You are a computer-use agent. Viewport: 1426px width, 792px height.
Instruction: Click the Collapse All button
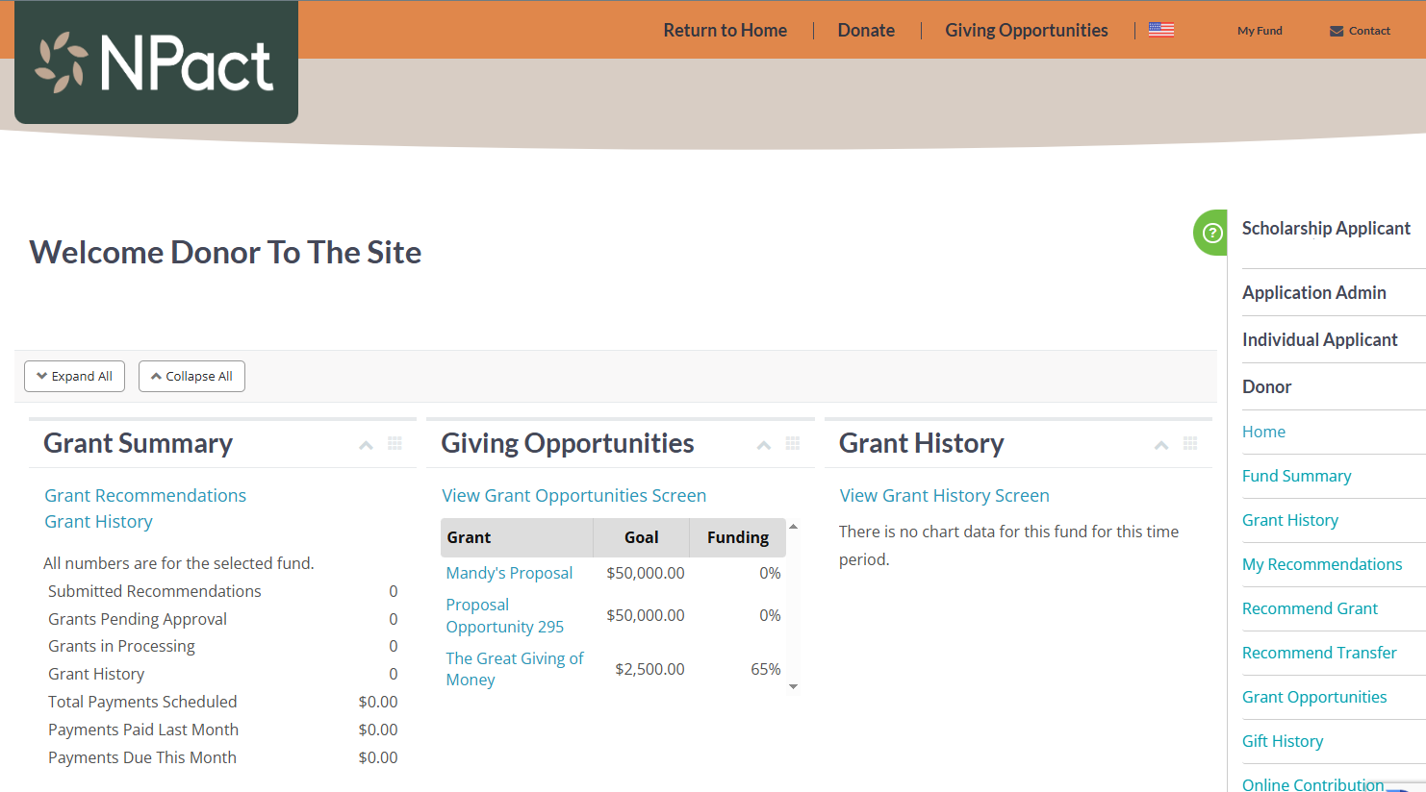tap(191, 376)
